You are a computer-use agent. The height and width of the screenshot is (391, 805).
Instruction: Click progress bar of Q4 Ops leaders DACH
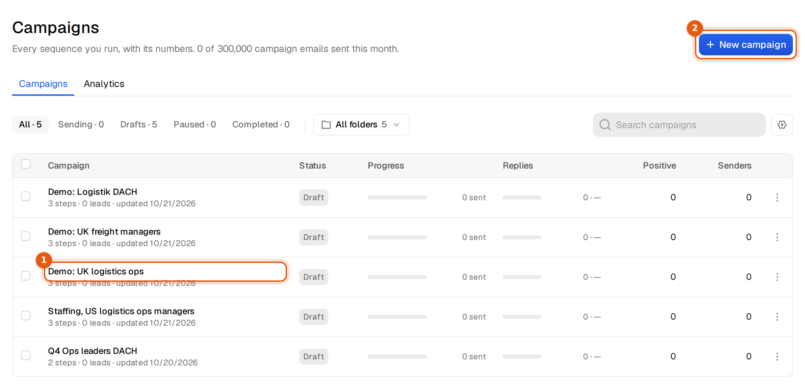(397, 357)
